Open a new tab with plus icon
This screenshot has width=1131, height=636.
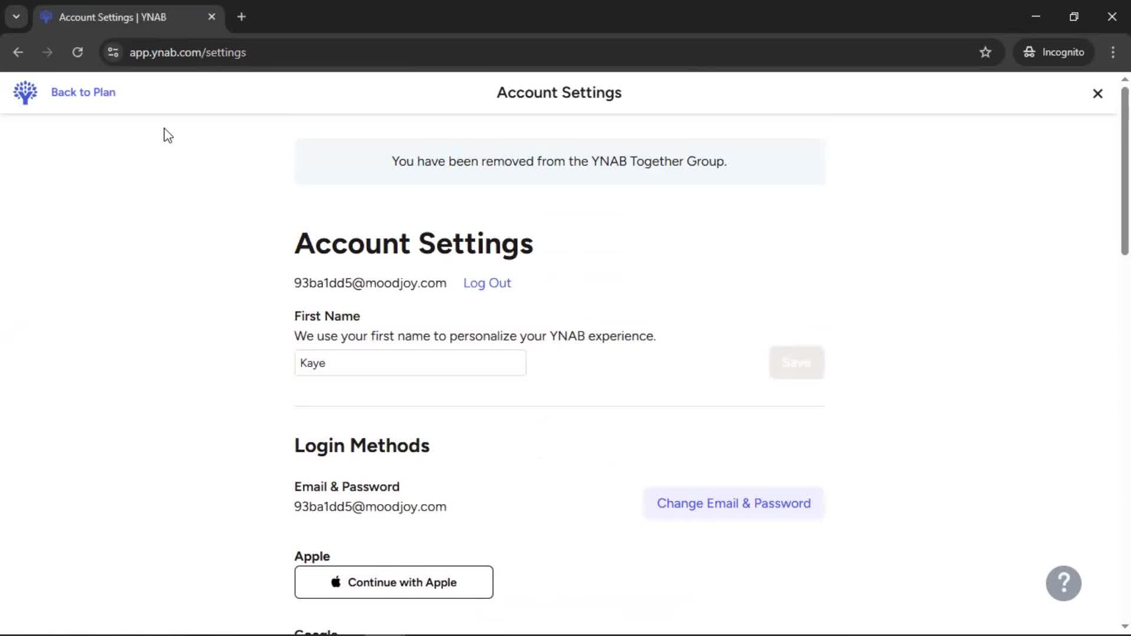[x=242, y=17]
